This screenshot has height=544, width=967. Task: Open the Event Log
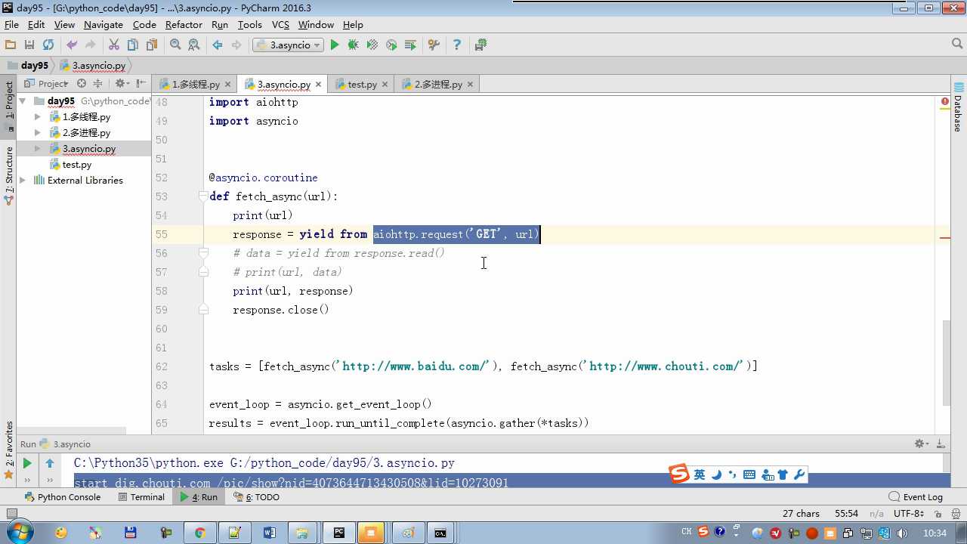[916, 497]
